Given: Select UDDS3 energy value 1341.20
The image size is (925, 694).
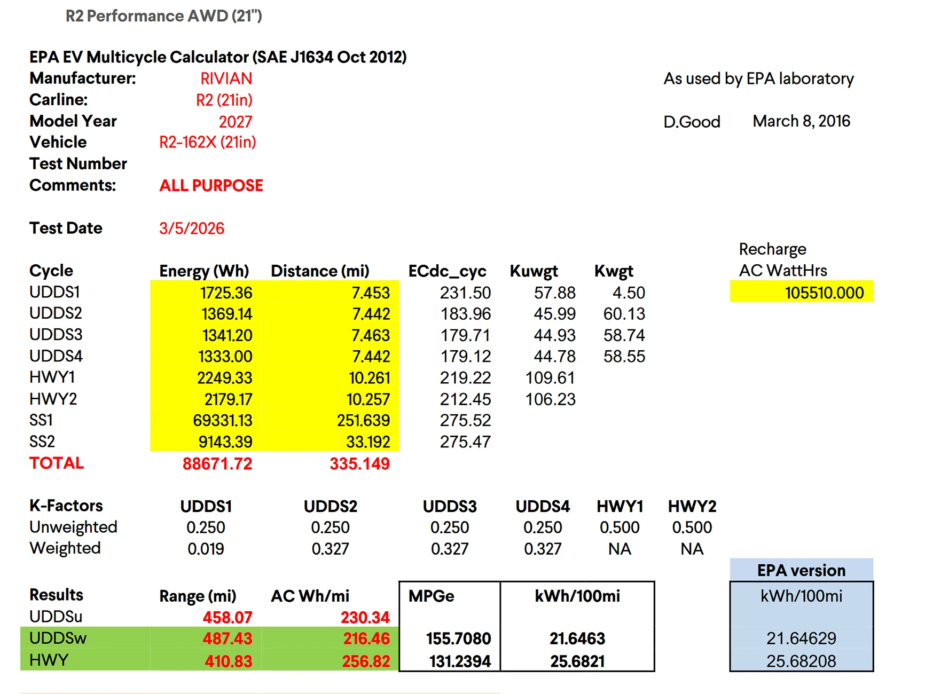Looking at the screenshot, I should (x=227, y=335).
